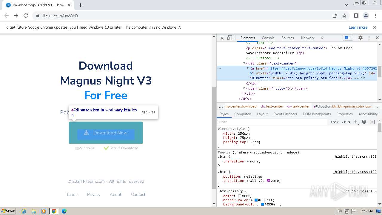
Task: Go back to previous page
Action: [7, 16]
